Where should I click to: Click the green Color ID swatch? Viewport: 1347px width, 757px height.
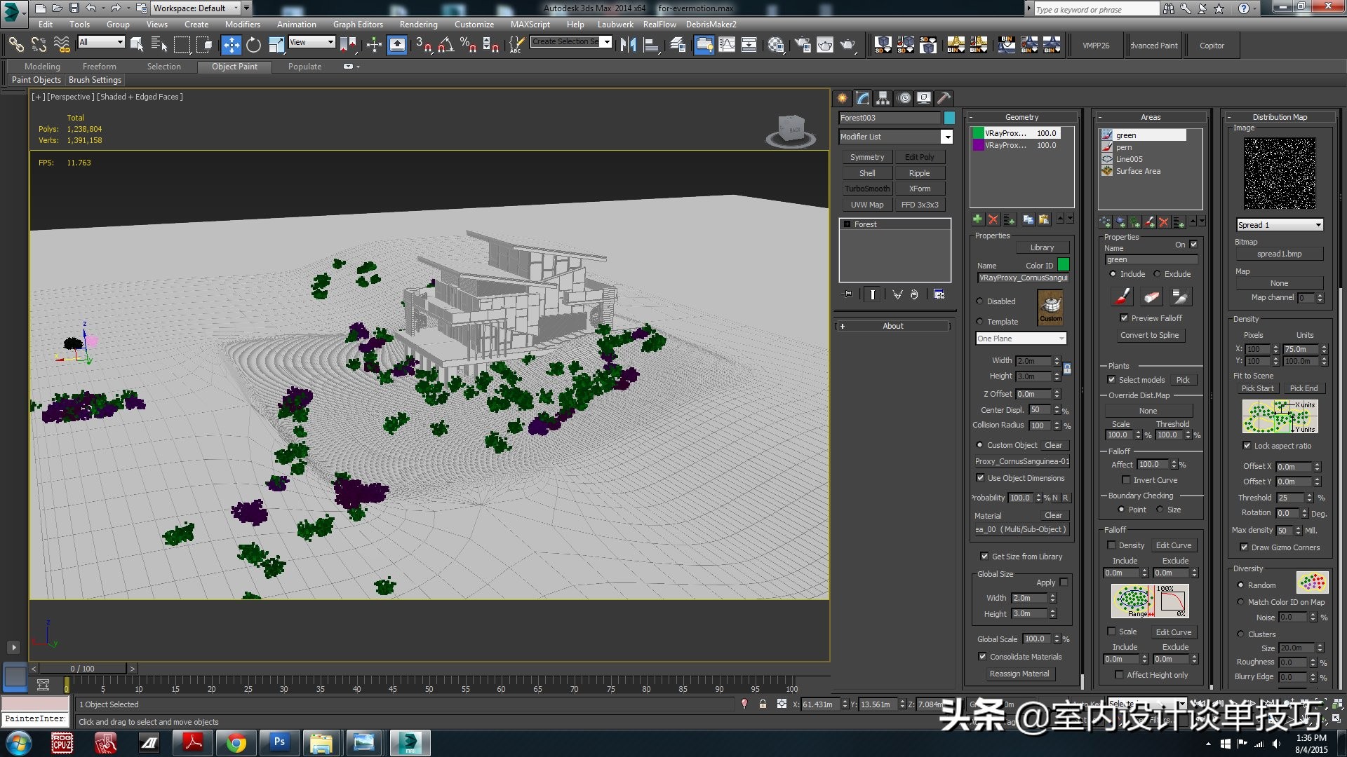[1064, 265]
